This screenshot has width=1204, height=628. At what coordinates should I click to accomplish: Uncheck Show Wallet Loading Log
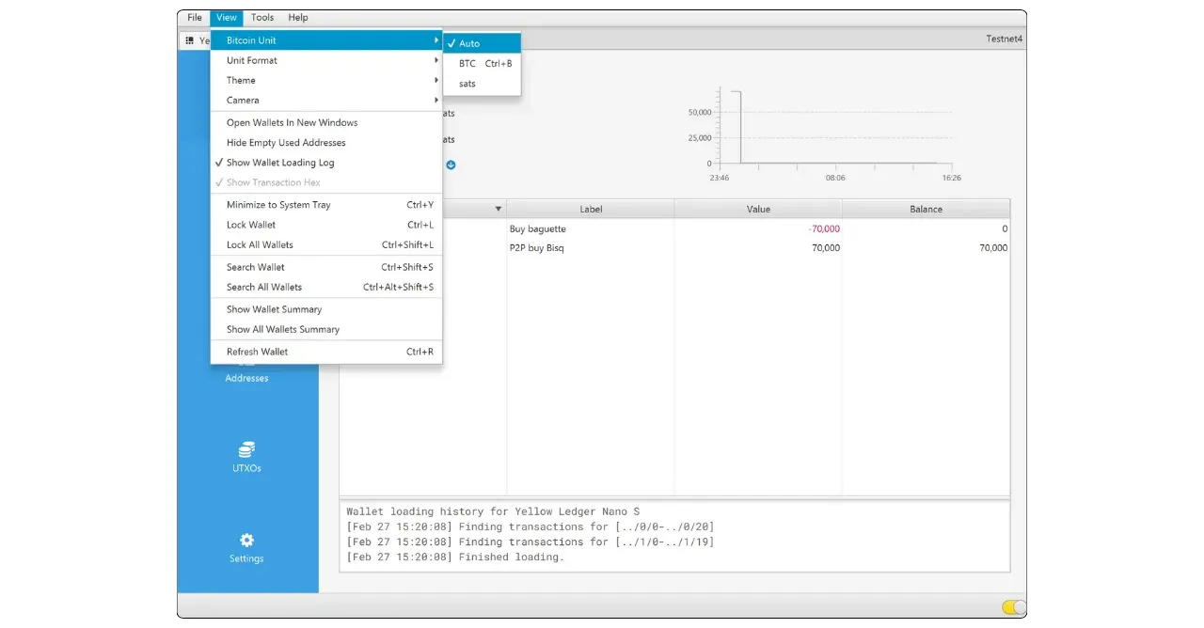(279, 163)
